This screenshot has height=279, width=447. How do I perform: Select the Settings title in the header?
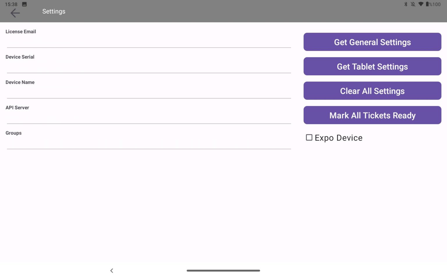[54, 11]
